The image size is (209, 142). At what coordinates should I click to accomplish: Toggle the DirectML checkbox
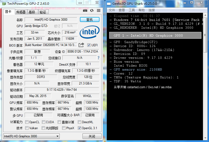pyautogui.click(x=79, y=122)
